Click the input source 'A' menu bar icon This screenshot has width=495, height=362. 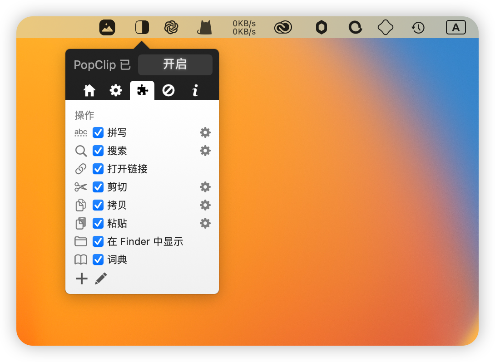point(455,27)
